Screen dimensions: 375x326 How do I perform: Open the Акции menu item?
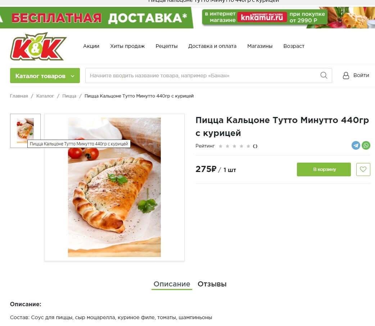pyautogui.click(x=91, y=46)
